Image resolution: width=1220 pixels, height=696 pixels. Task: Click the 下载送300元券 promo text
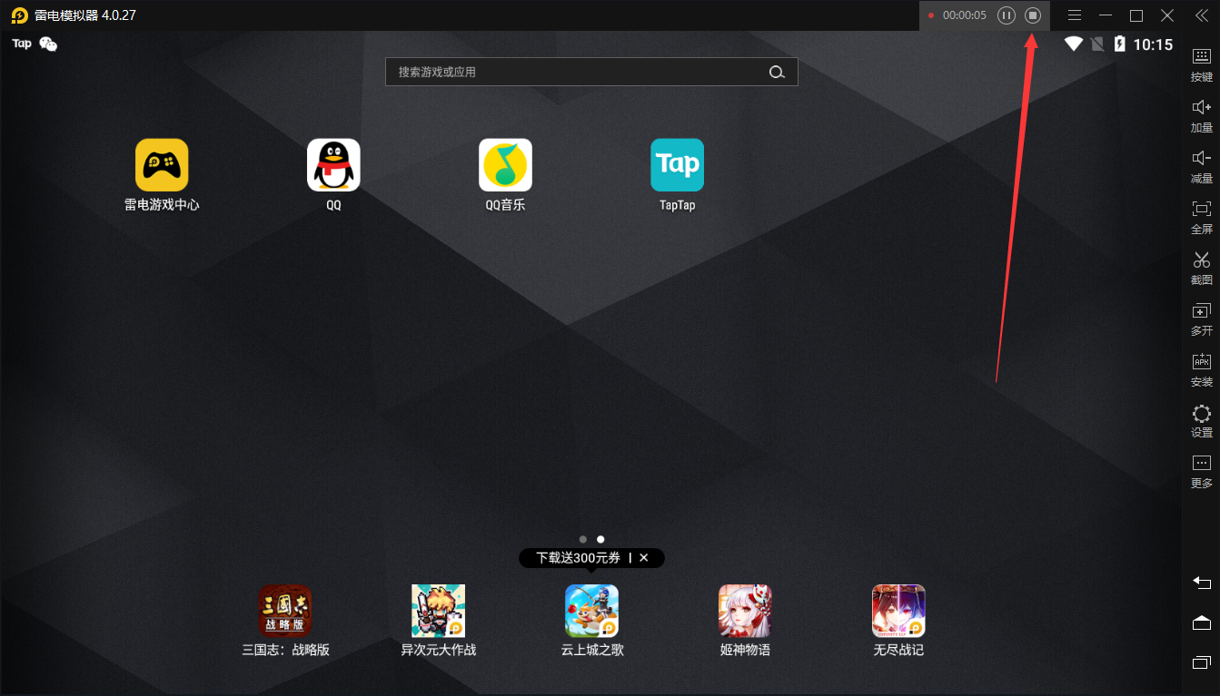578,558
